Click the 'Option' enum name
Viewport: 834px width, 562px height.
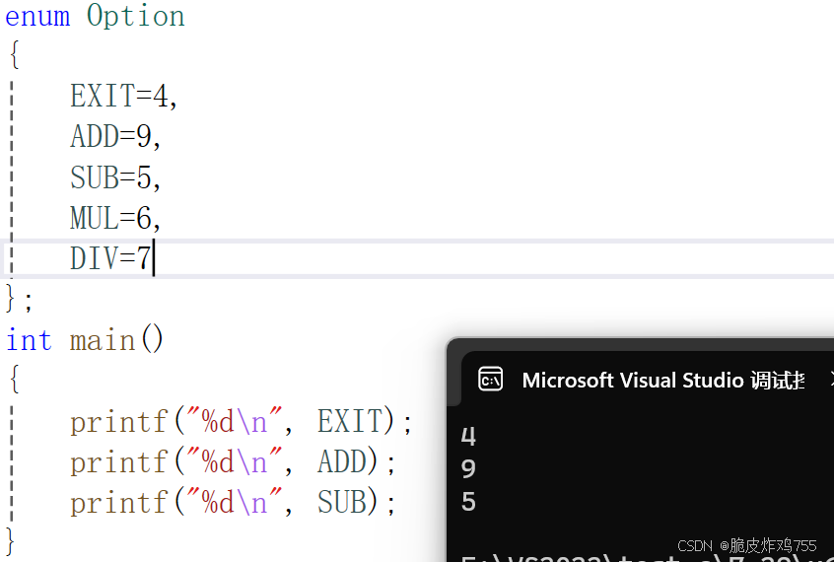pos(136,16)
